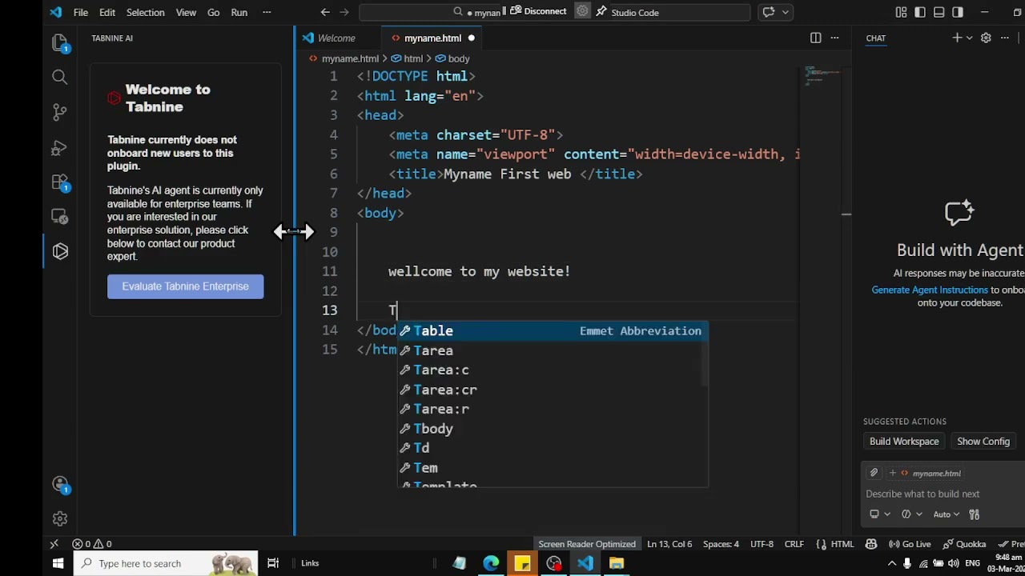Click the chat input describe field
This screenshot has width=1025, height=576.
coord(941,494)
